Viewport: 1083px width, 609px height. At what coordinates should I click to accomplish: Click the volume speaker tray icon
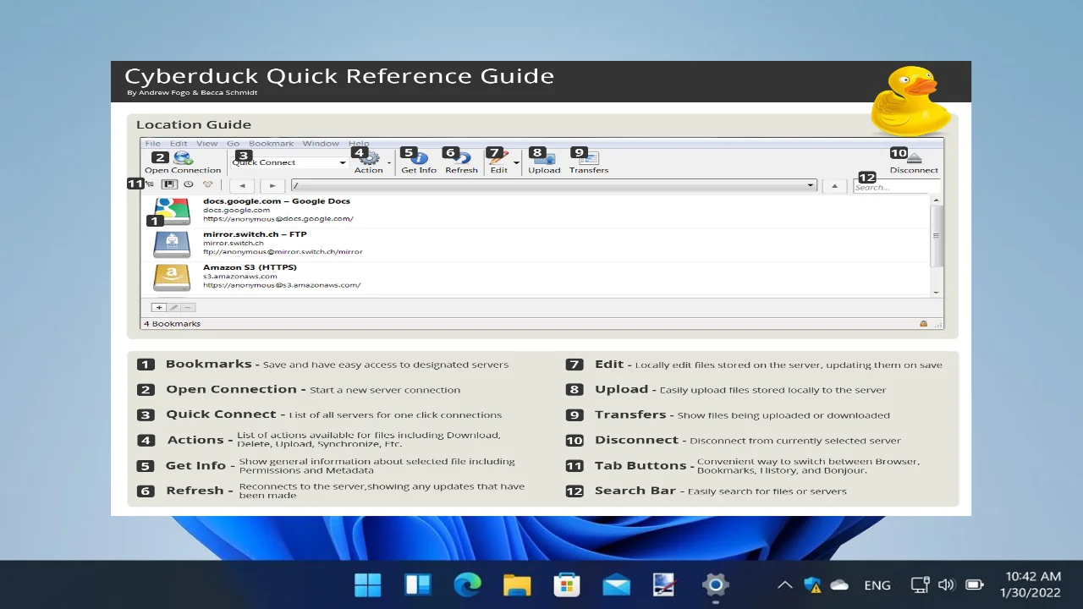pyautogui.click(x=946, y=584)
